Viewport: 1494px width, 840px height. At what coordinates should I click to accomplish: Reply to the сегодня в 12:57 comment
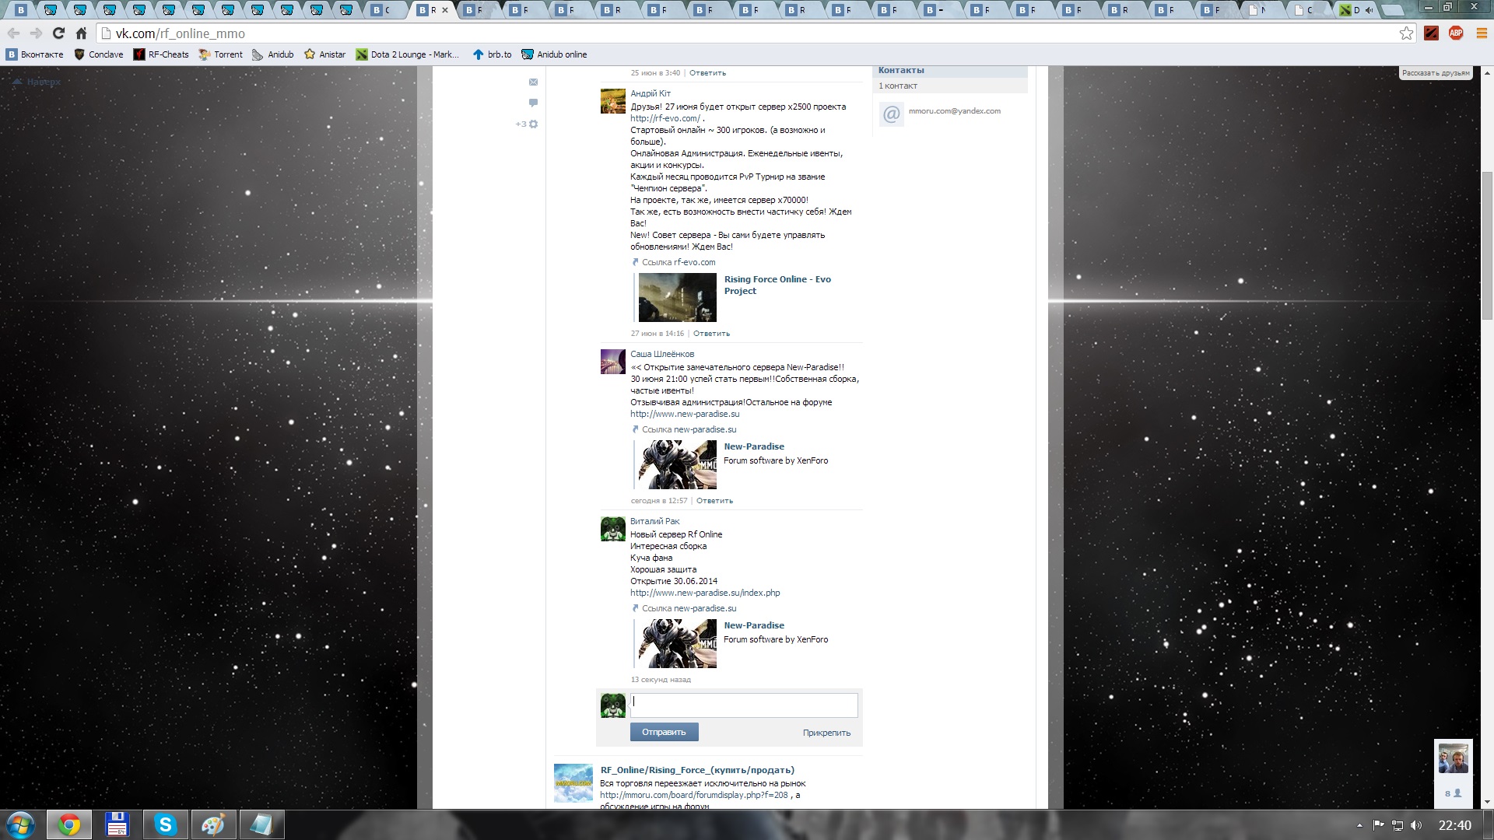[714, 501]
